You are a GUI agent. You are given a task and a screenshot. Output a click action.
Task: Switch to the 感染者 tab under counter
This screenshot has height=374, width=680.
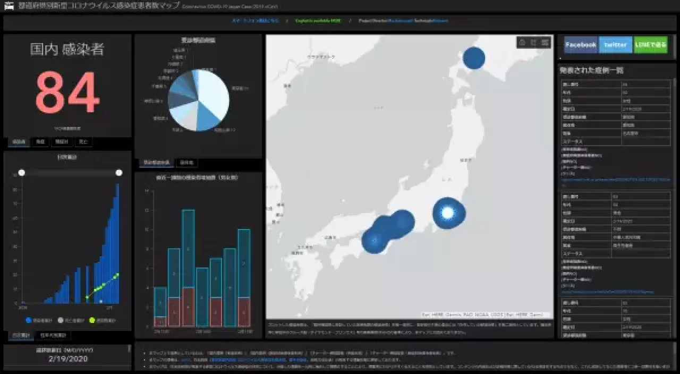[19, 142]
